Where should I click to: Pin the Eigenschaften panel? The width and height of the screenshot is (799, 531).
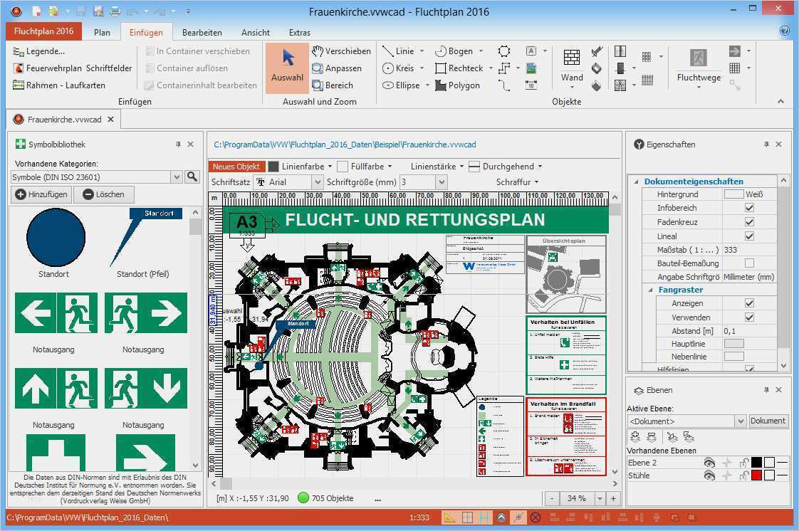point(766,144)
